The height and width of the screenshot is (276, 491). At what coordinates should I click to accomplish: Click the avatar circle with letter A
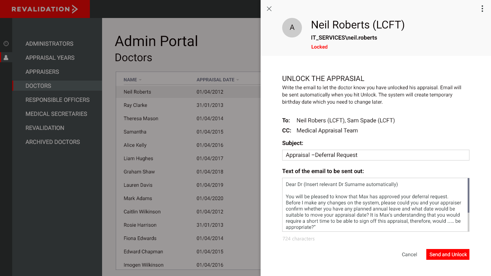(292, 28)
